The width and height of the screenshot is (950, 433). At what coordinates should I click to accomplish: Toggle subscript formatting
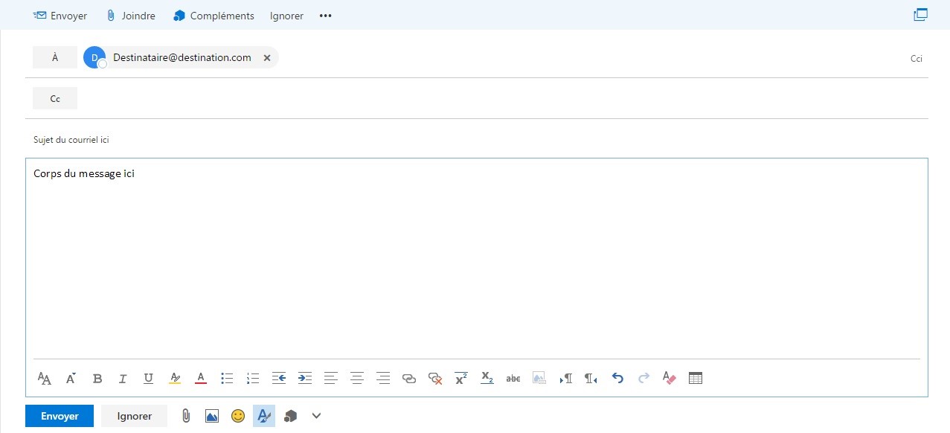point(487,379)
